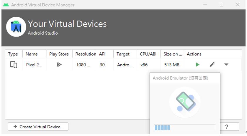Click the Android Studio logo in header
The width and height of the screenshot is (247, 136).
[x=16, y=27]
